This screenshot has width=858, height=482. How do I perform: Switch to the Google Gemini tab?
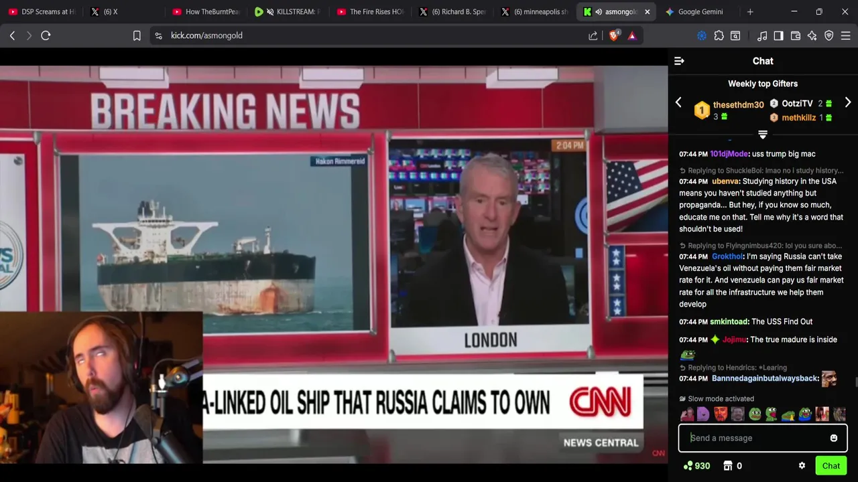[700, 11]
